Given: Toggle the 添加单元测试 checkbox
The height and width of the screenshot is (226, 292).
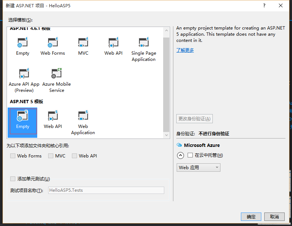Looking at the screenshot, I should pos(13,179).
